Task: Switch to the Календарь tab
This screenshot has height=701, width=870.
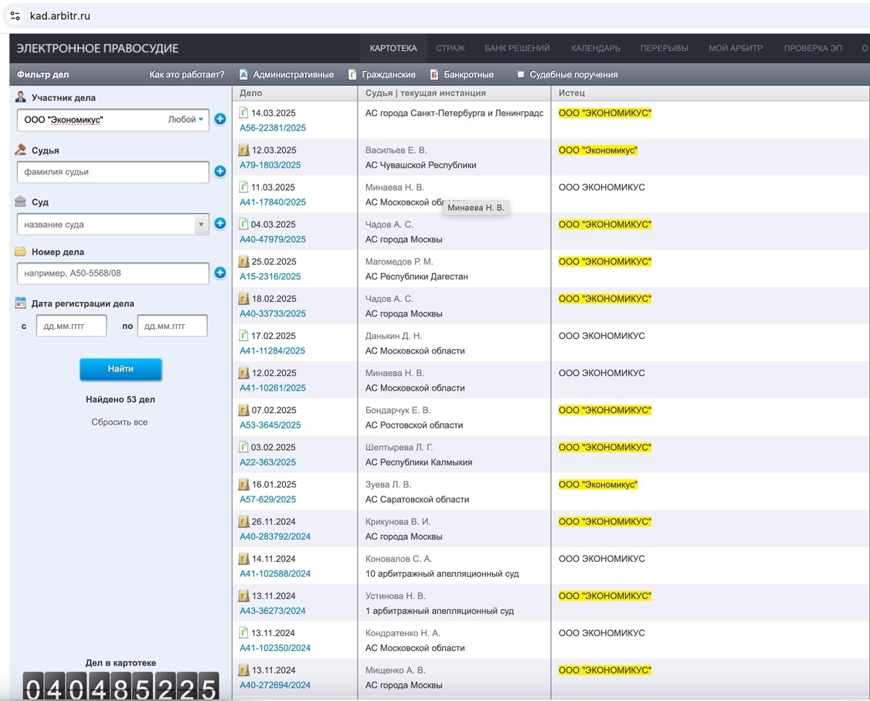Action: click(x=596, y=48)
